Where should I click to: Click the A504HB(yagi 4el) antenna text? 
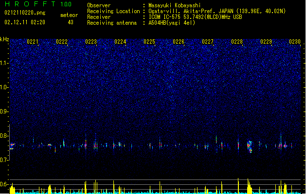pyautogui.click(x=172, y=23)
